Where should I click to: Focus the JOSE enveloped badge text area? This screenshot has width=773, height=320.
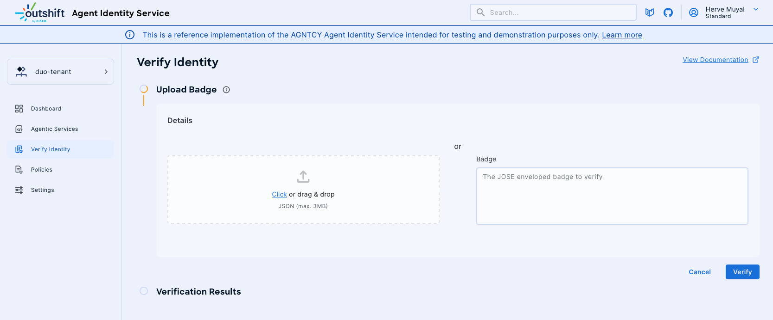pos(612,196)
